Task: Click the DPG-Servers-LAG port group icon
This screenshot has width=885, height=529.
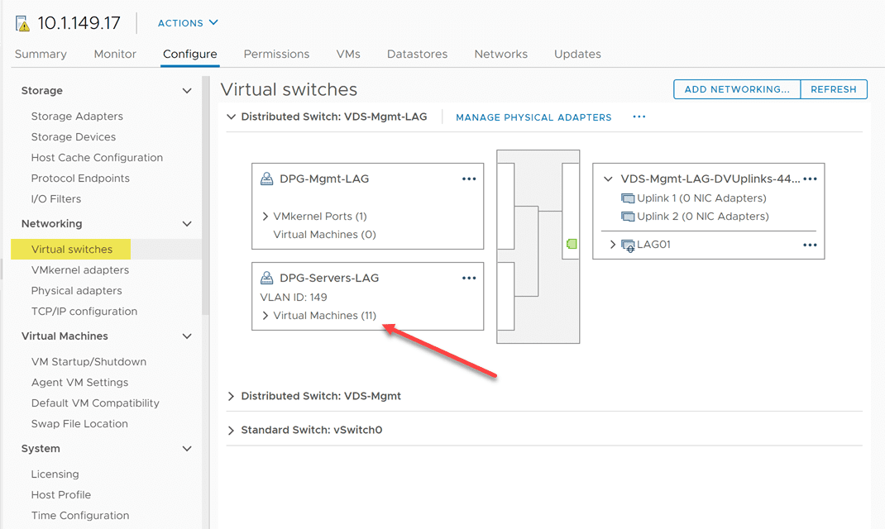Action: (x=267, y=278)
